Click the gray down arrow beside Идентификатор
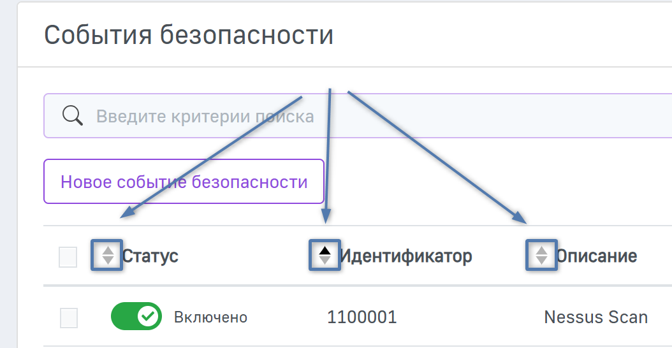Image resolution: width=672 pixels, height=348 pixels. tap(325, 261)
